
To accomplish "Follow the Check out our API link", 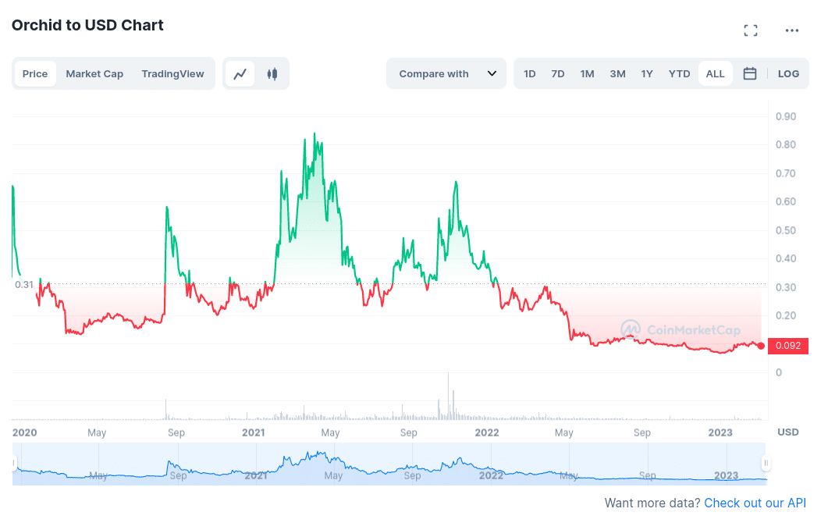I will pos(755,503).
